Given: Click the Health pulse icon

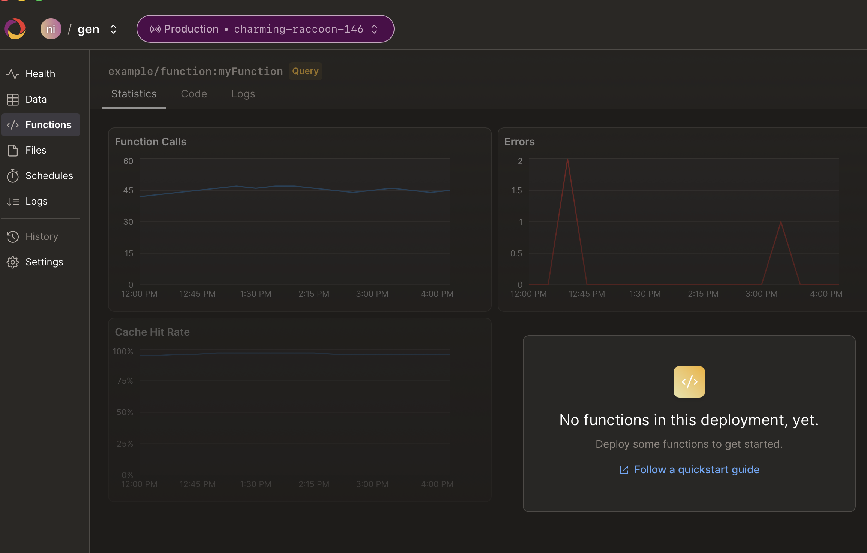Looking at the screenshot, I should 13,74.
